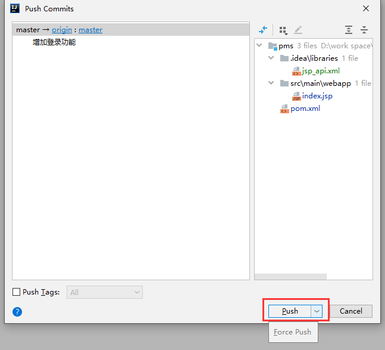Open help with the question mark icon
385x350 pixels.
click(x=17, y=312)
